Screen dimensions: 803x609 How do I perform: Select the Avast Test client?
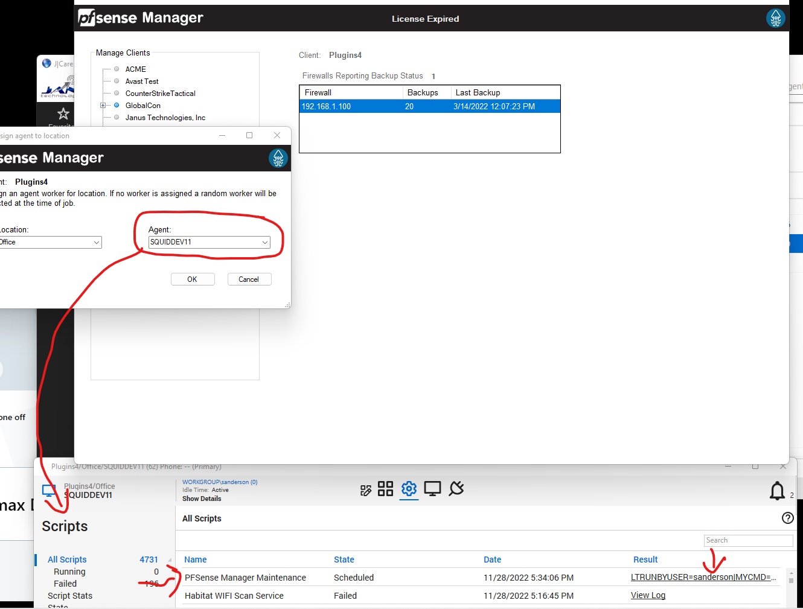[x=142, y=81]
